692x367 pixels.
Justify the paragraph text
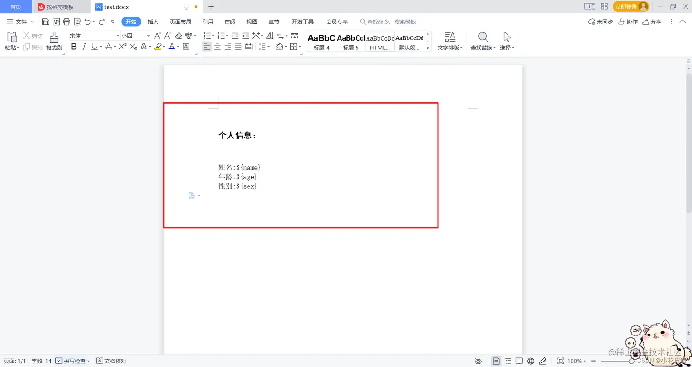(238, 47)
